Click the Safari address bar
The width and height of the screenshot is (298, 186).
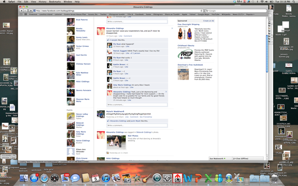(118, 11)
